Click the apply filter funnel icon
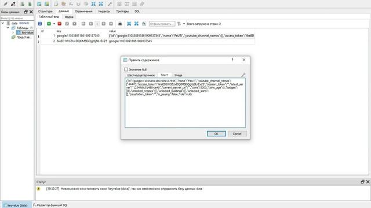The height and width of the screenshot is (208, 371). coord(179,24)
